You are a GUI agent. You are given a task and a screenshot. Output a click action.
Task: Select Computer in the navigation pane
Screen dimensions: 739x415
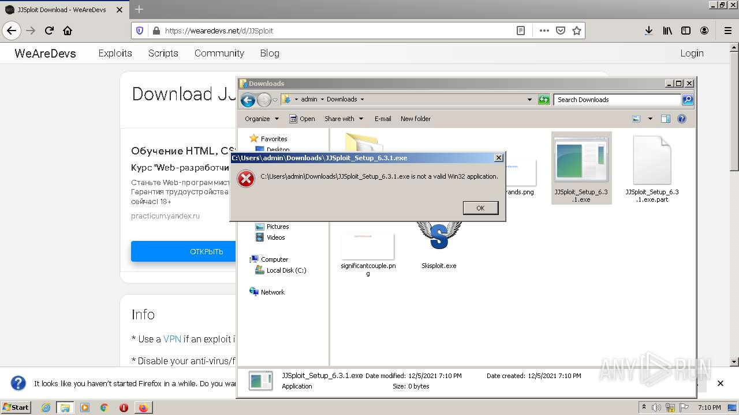point(268,259)
